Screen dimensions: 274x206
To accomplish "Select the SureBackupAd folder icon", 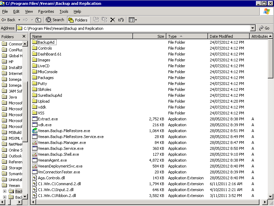I will pyautogui.click(x=35, y=95).
